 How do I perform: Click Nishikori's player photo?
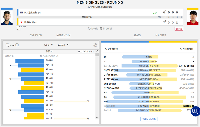(x=193, y=18)
